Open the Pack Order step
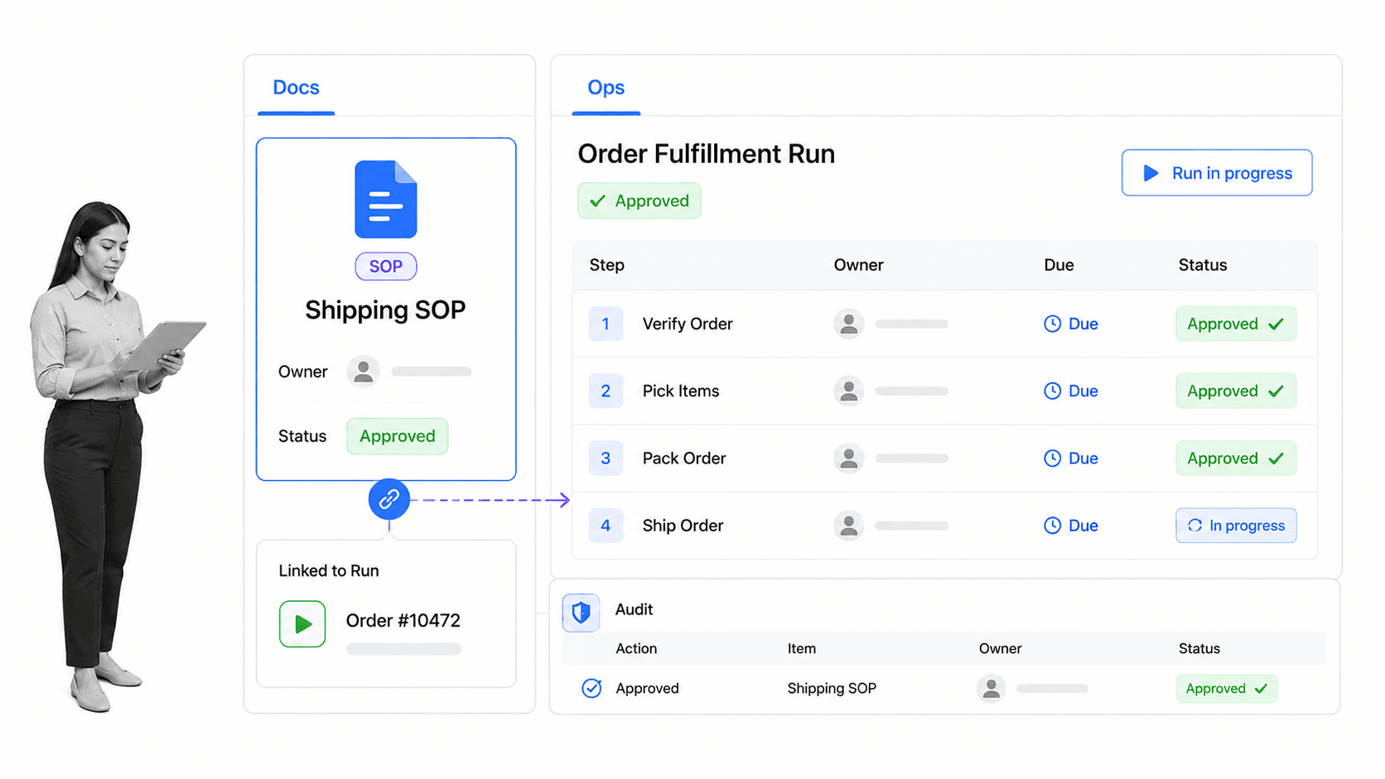 (684, 459)
